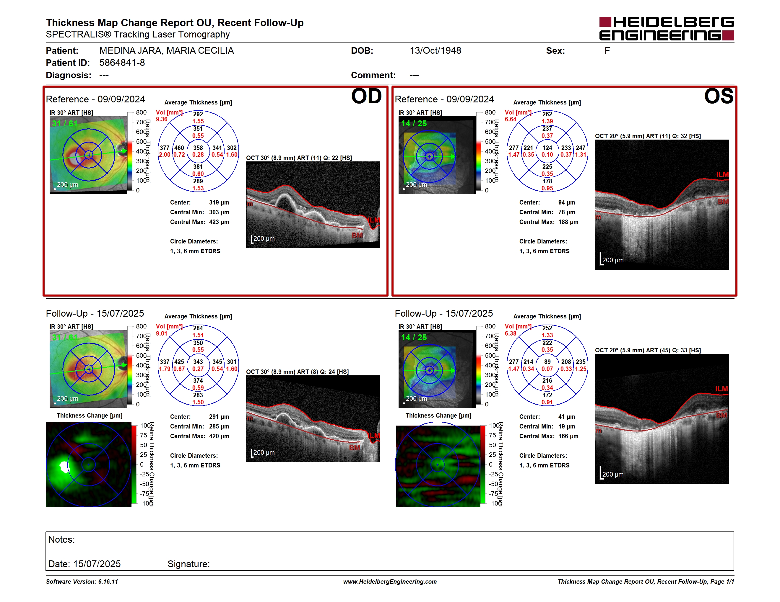Click the 31 / 61 scan index on OD reference
Screen dimensions: 780x602
[65, 124]
